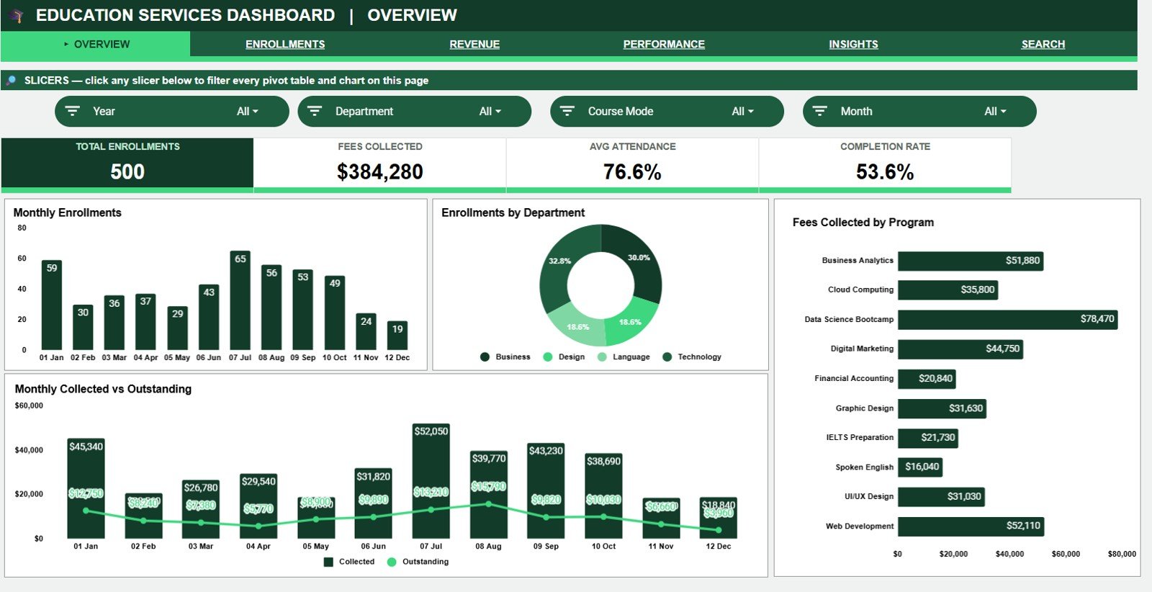This screenshot has width=1152, height=592.
Task: Click the Completion Rate KPI card
Action: coord(885,164)
